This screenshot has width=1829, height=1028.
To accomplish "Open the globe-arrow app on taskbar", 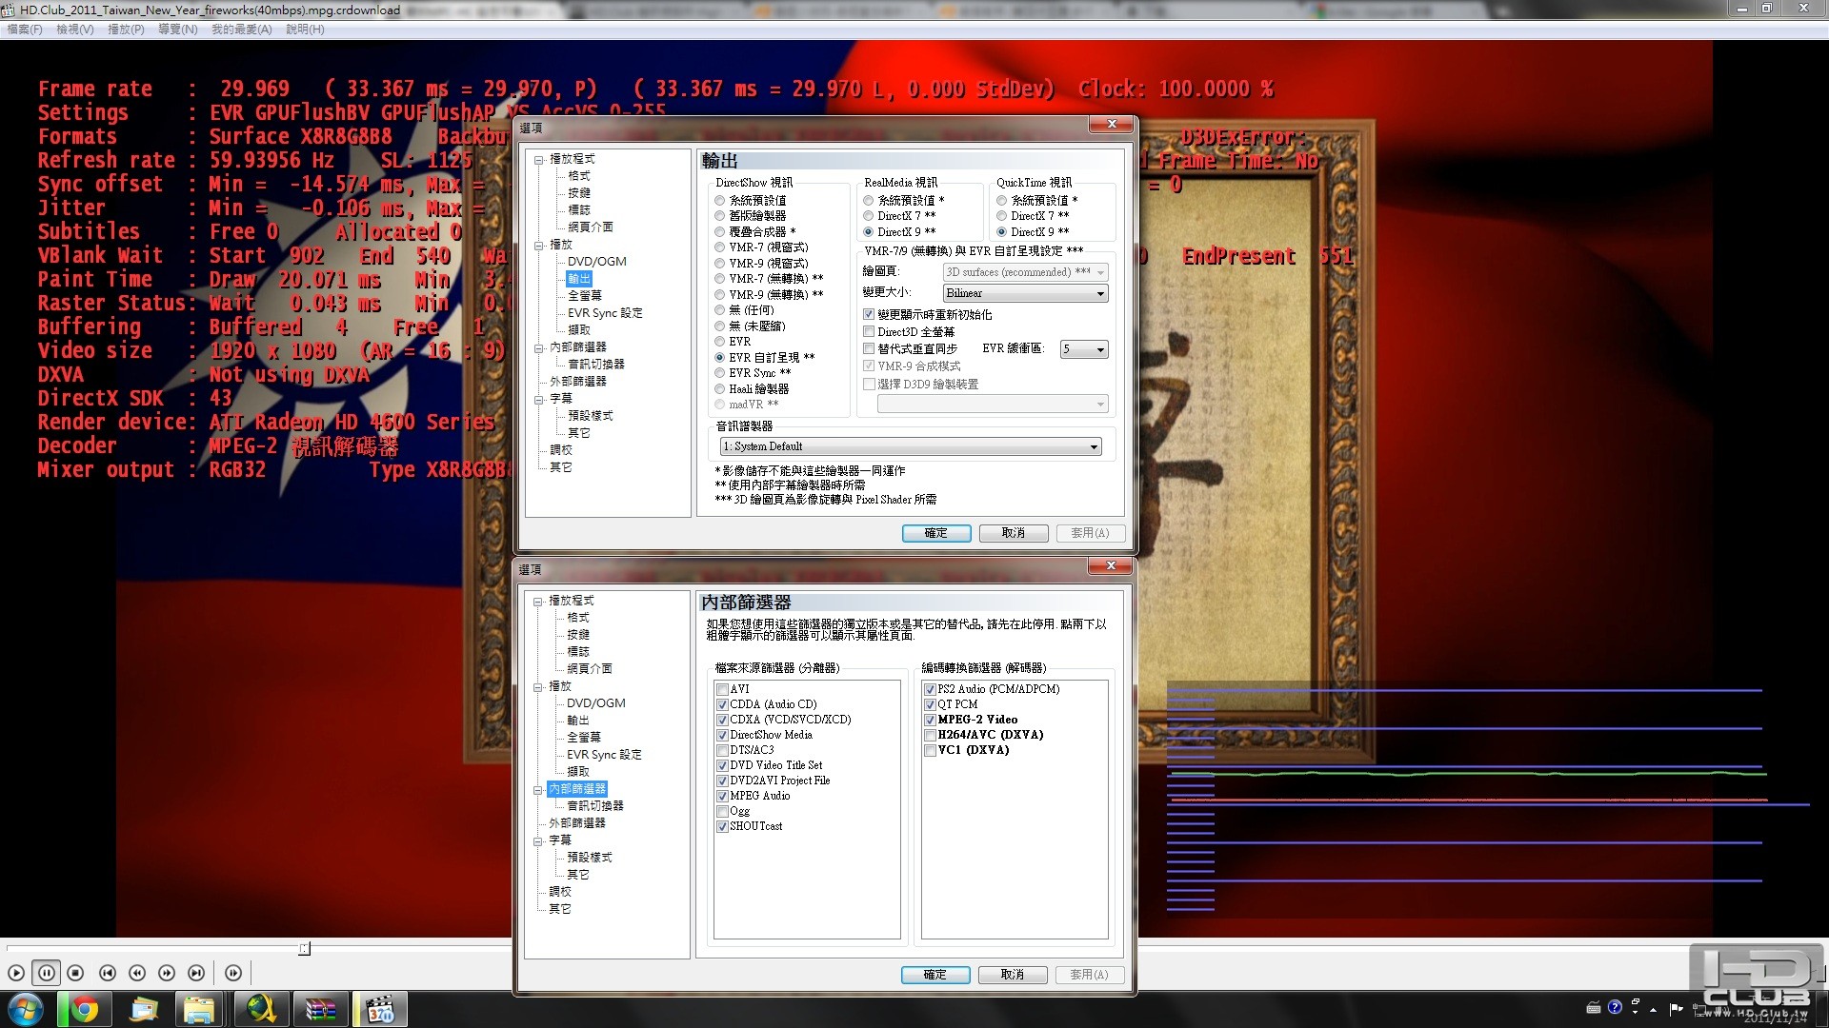I will pos(261,1009).
